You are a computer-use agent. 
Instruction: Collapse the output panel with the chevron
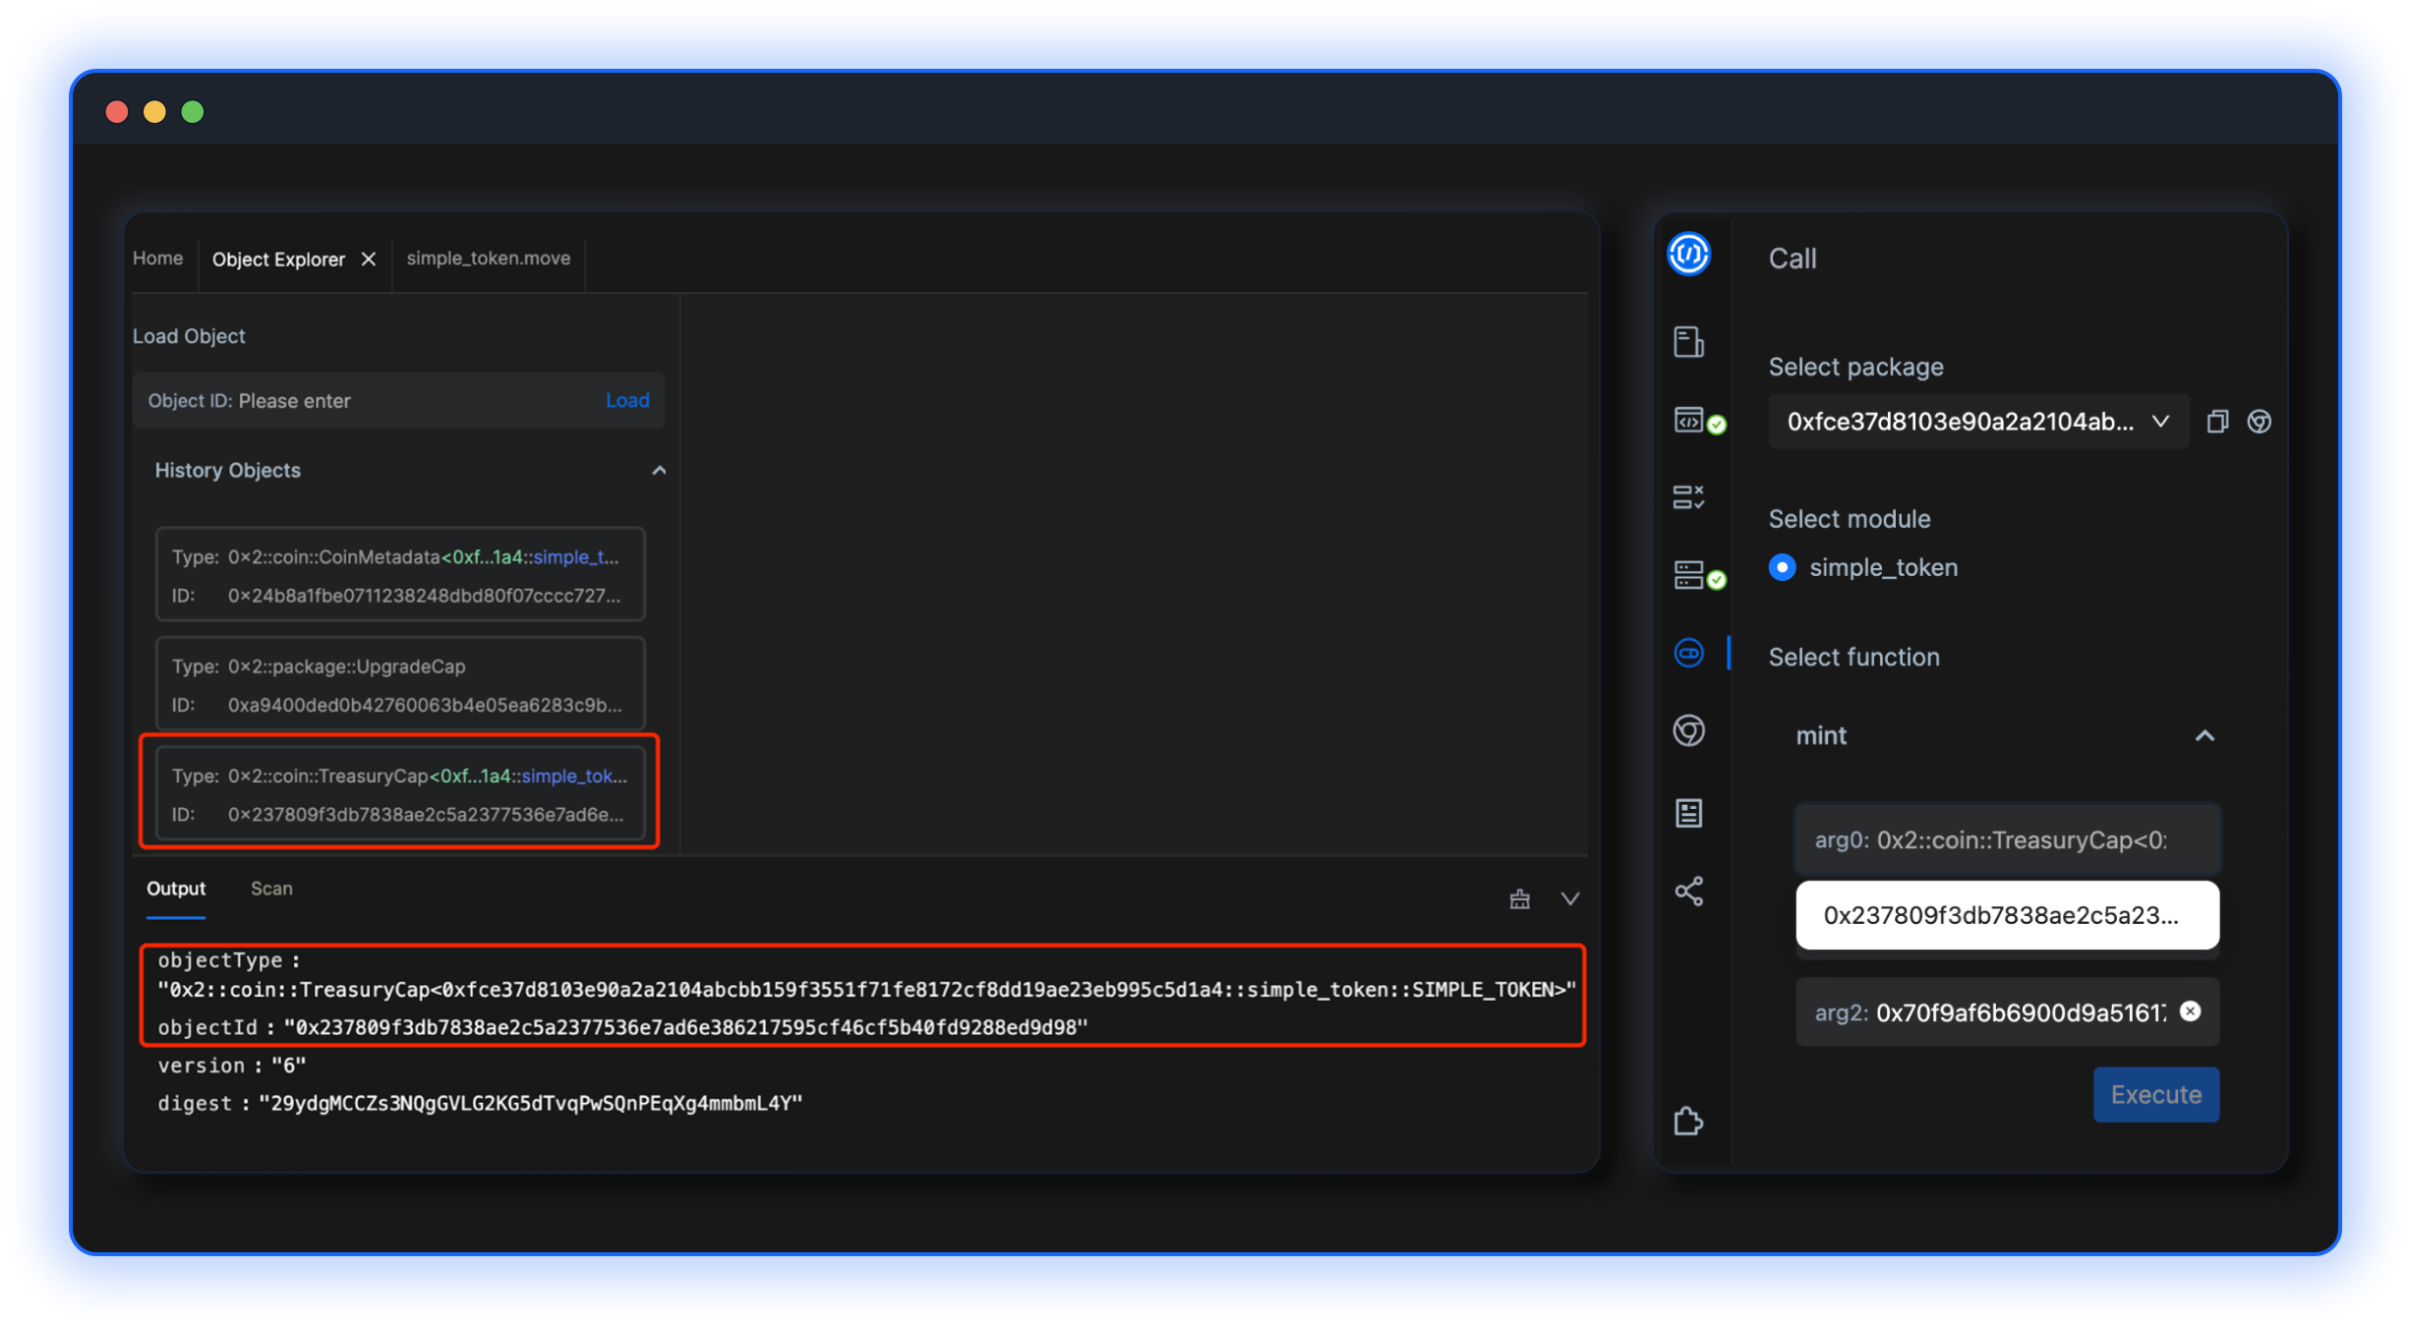pyautogui.click(x=1570, y=898)
